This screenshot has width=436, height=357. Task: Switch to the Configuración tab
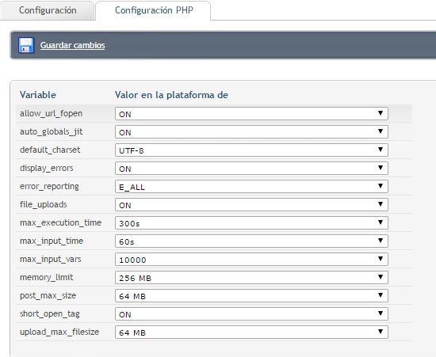click(48, 10)
